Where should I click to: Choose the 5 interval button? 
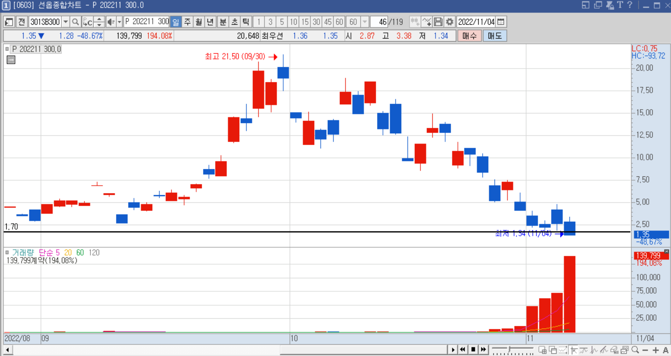(282, 22)
